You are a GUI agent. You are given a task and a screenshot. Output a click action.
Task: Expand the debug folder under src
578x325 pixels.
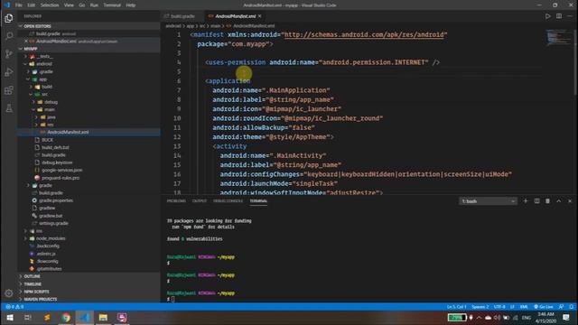point(89,102)
